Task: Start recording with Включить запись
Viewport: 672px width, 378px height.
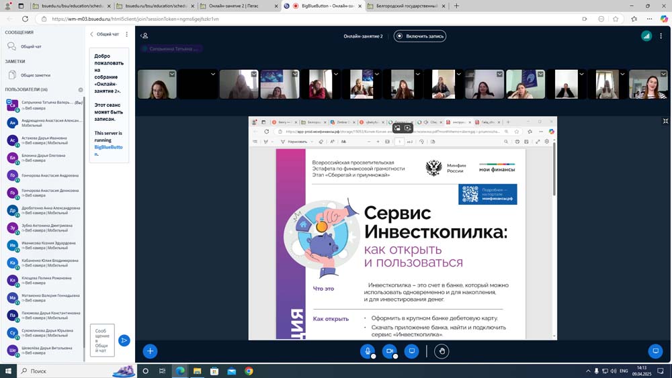Action: 420,36
